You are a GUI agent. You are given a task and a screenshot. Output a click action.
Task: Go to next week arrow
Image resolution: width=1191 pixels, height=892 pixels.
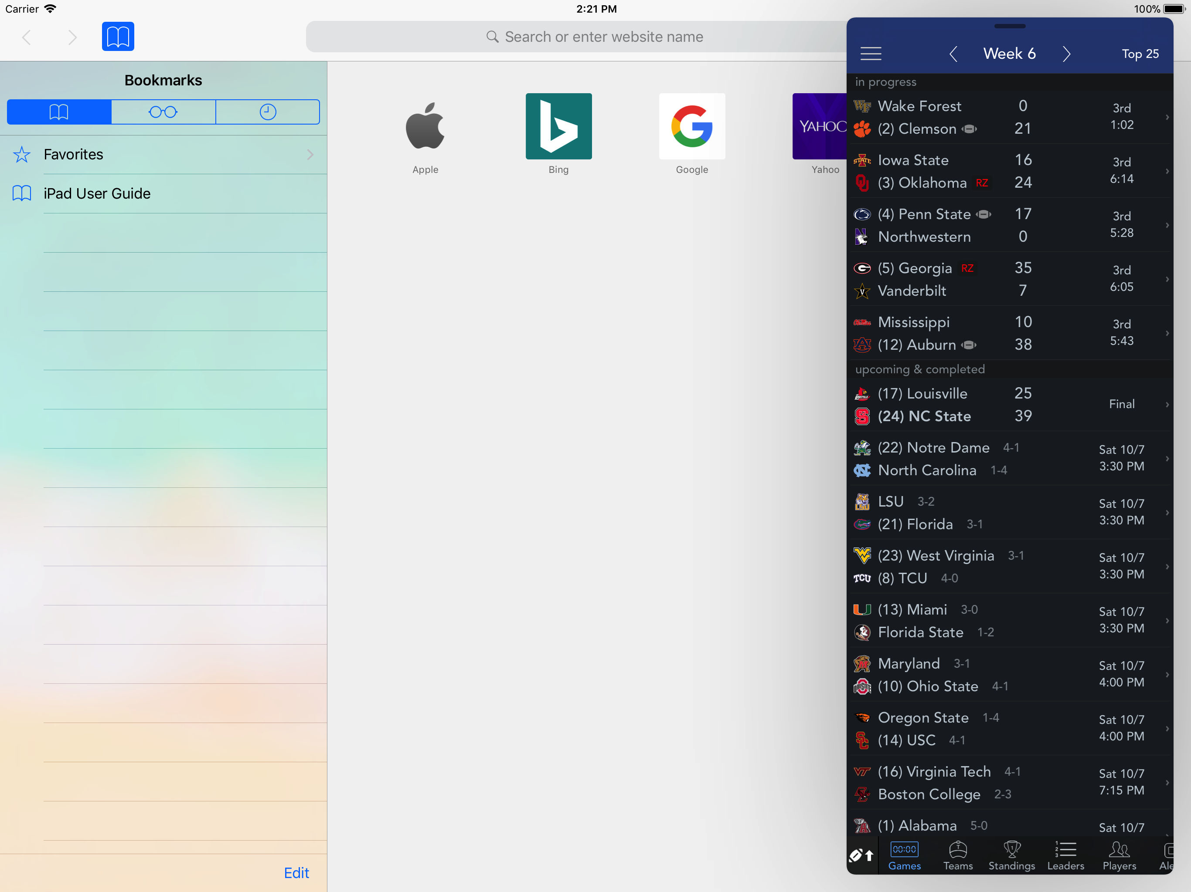(1066, 54)
